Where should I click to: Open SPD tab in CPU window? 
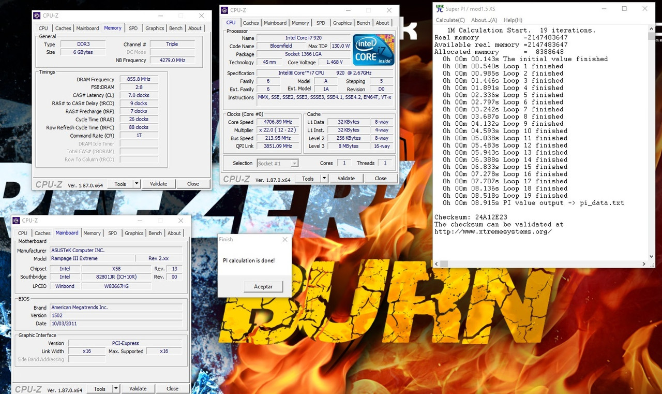click(x=321, y=23)
